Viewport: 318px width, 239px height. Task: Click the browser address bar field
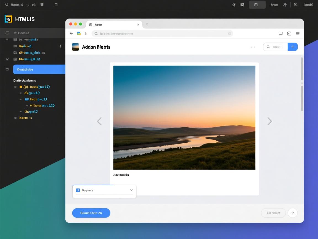point(163,33)
